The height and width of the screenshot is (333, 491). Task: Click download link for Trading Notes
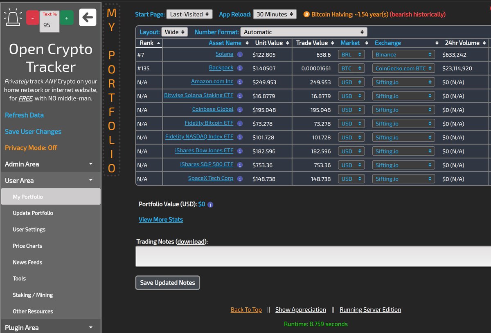(191, 241)
